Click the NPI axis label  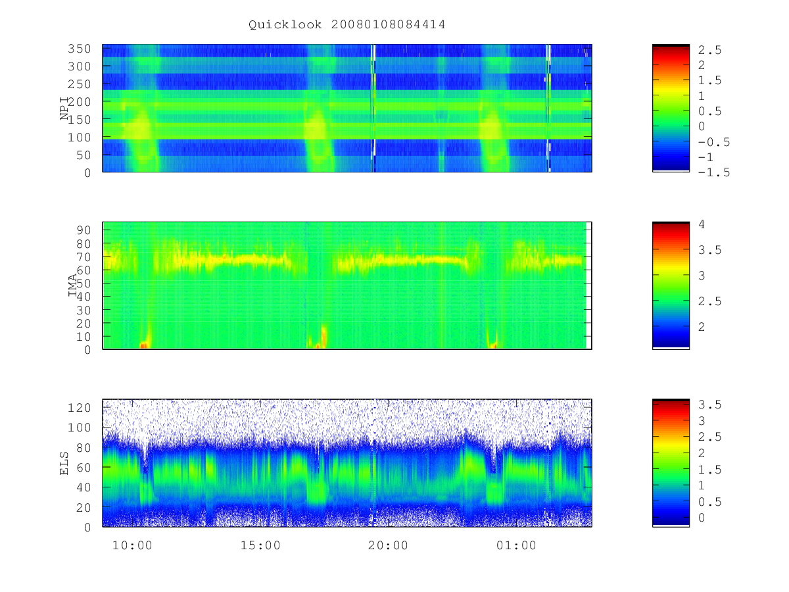tap(64, 109)
